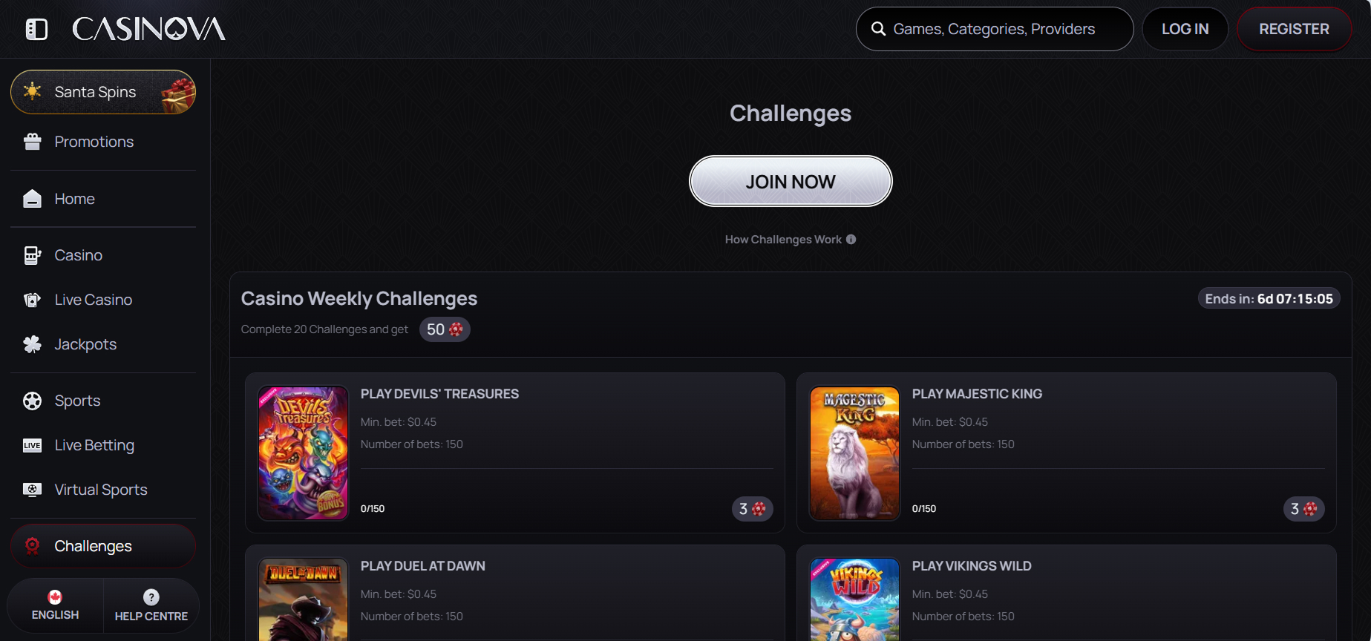Open the Devils' Treasures game thumbnail
This screenshot has width=1371, height=641.
coord(303,453)
